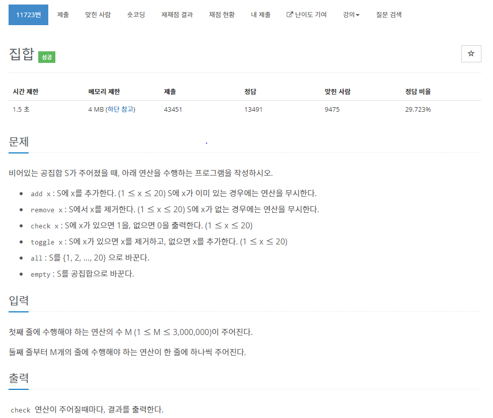Go to the 맞힌 사람 tab
Image resolution: width=493 pixels, height=418 pixels.
coord(98,15)
